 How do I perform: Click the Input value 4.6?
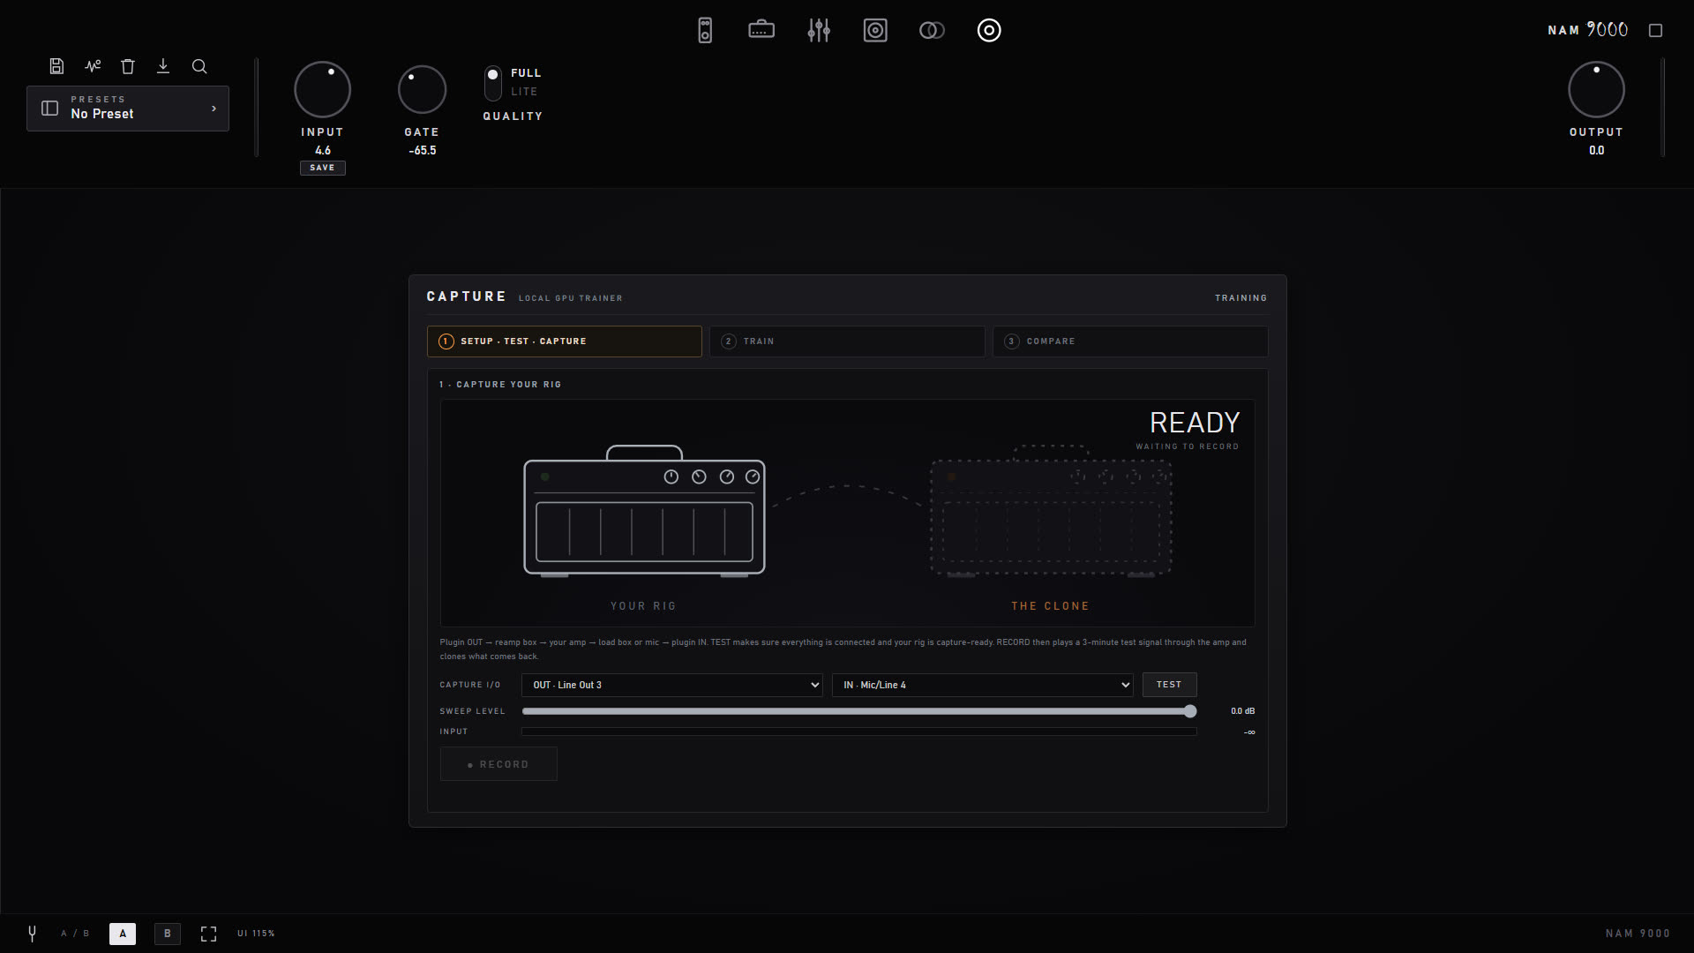(323, 151)
